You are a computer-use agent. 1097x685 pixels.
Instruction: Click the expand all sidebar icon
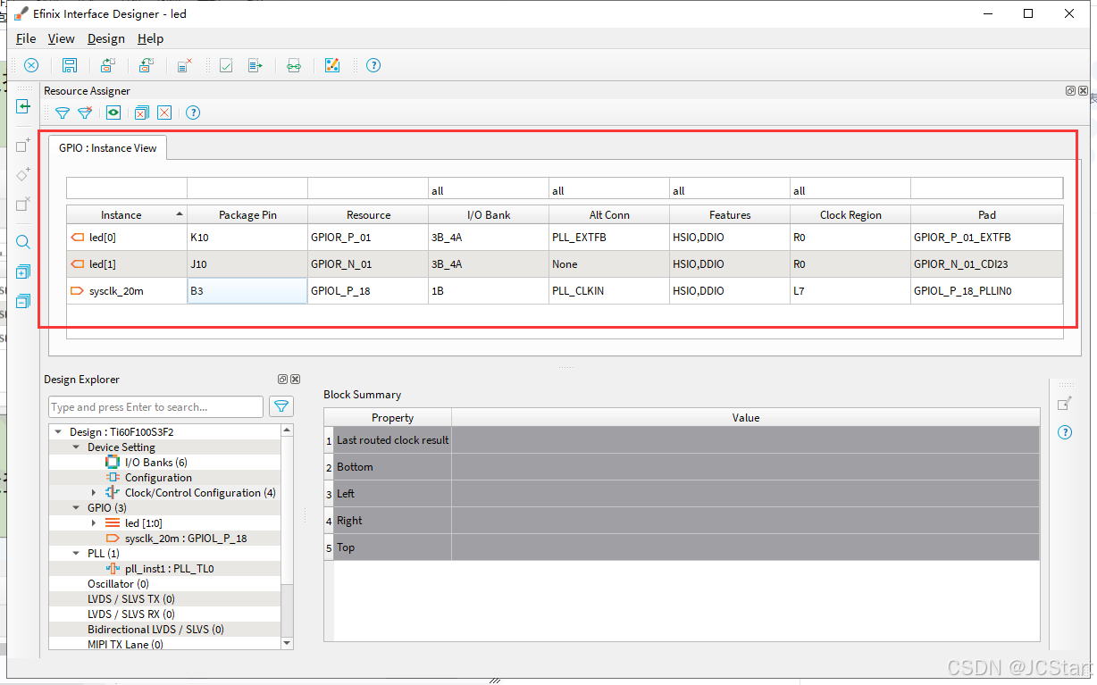click(x=23, y=271)
